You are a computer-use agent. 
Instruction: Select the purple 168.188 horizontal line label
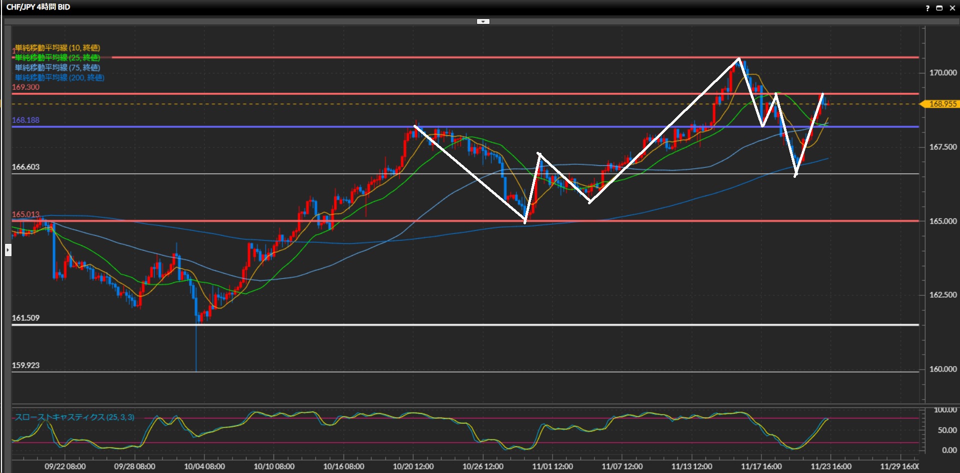(x=25, y=120)
